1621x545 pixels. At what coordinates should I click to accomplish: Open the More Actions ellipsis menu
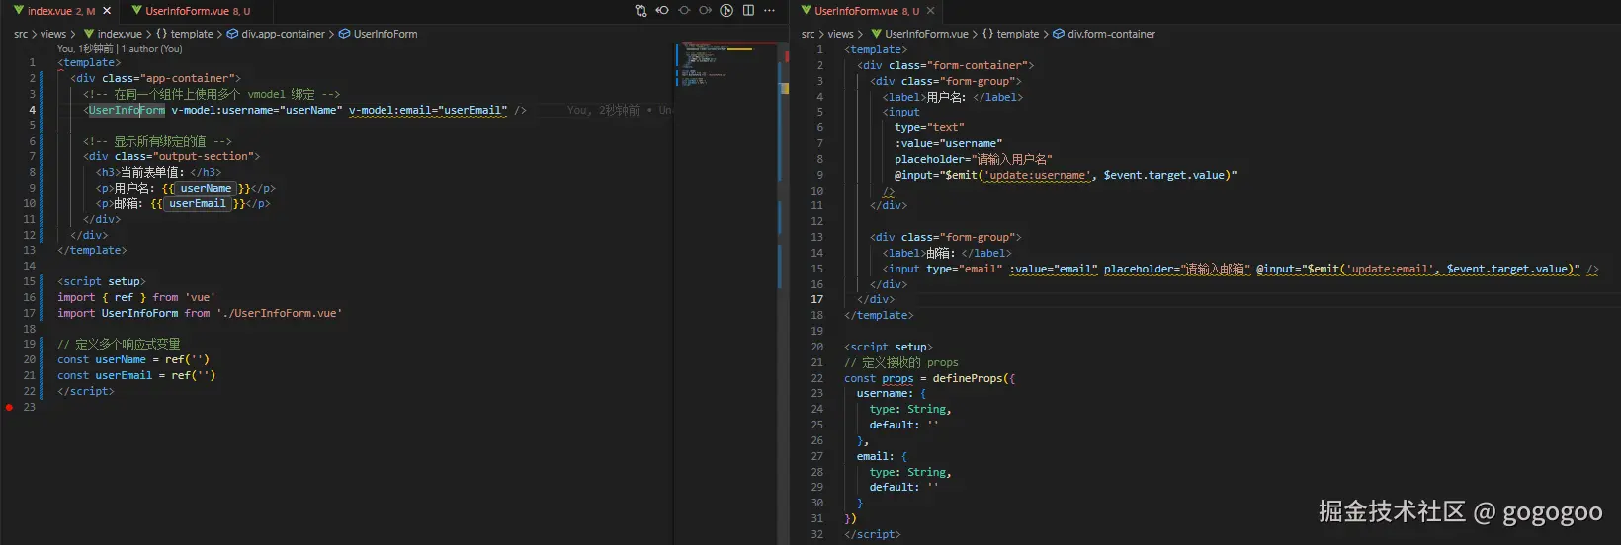[770, 11]
